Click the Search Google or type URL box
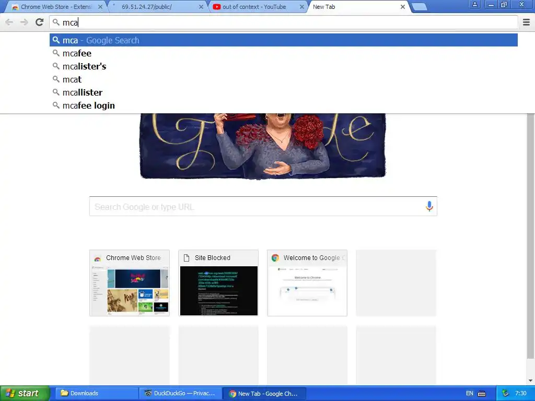535x401 pixels. click(x=263, y=206)
